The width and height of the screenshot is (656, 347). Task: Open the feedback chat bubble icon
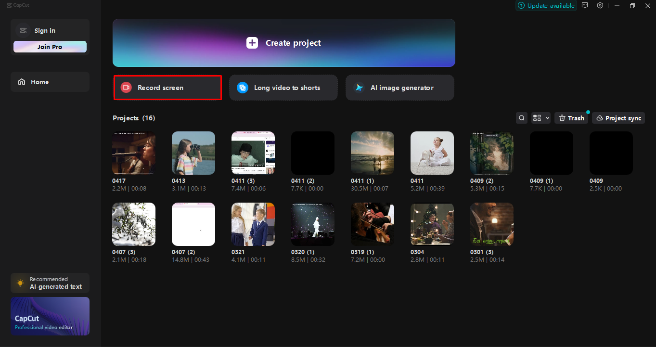[x=585, y=6]
